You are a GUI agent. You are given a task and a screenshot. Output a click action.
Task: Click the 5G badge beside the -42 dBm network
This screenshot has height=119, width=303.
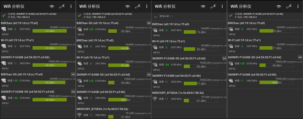[x=73, y=74]
